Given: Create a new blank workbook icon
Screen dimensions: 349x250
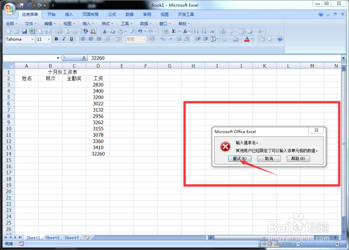Looking at the screenshot, I should pos(9,31).
